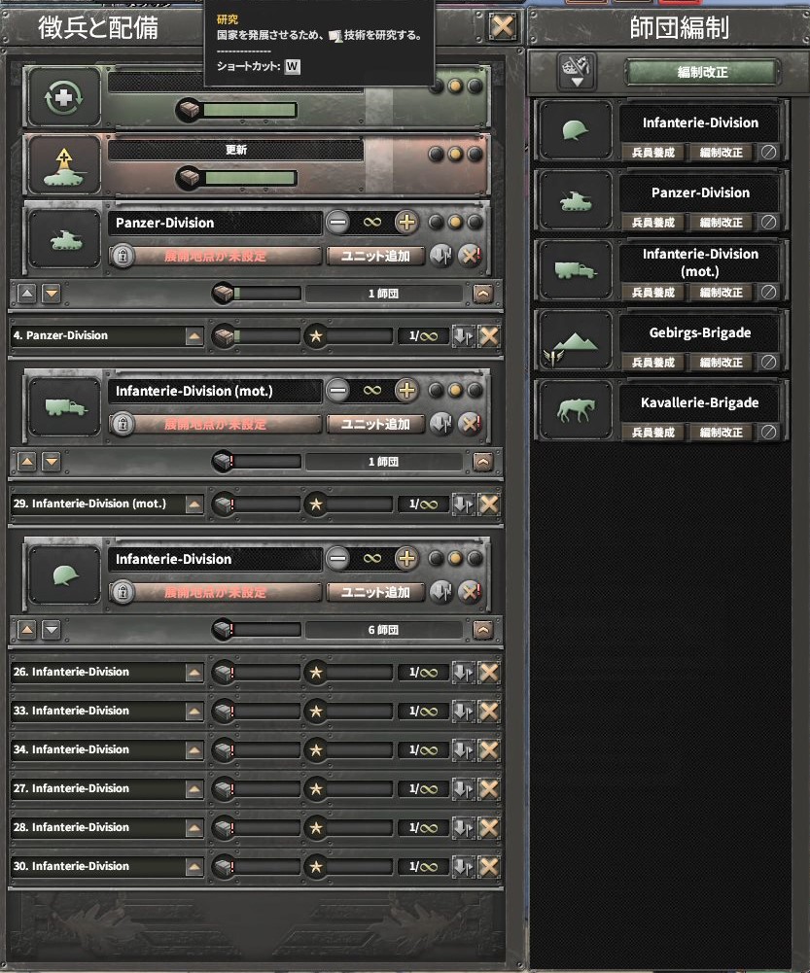
Task: Toggle the no-entry icon on Panzer-Division template
Action: pyautogui.click(x=768, y=223)
